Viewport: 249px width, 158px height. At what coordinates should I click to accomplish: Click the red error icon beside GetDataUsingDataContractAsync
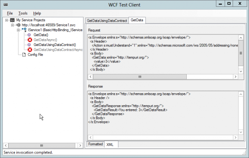30,50
